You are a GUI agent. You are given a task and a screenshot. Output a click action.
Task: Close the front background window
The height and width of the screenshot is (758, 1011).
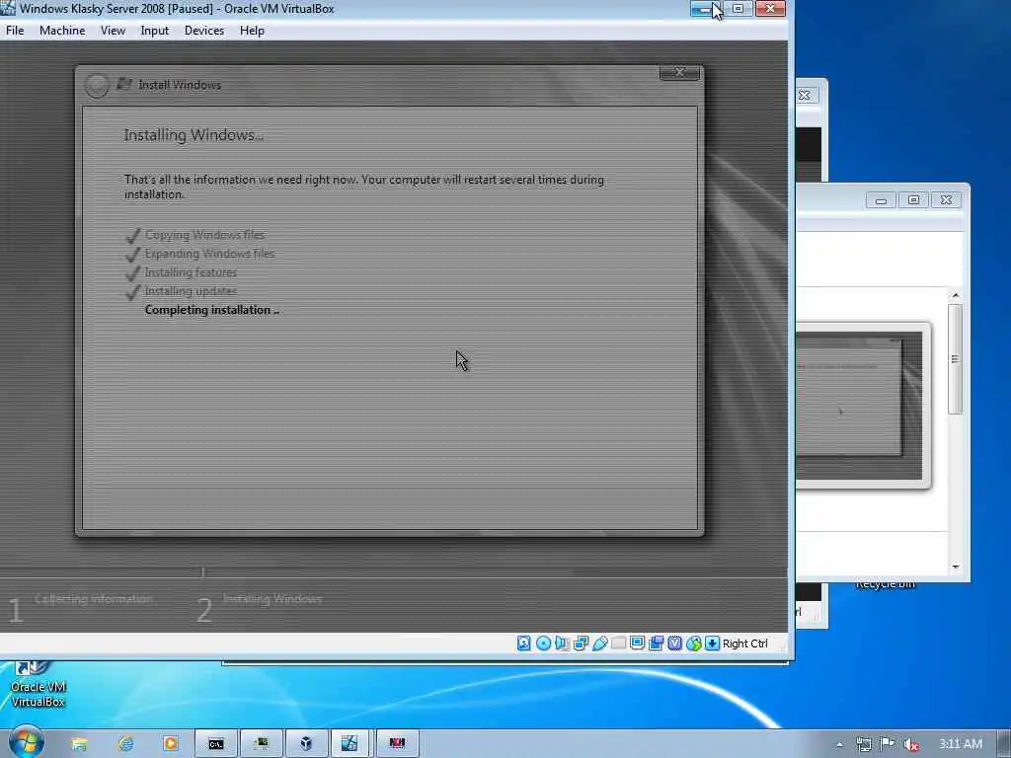pyautogui.click(x=946, y=200)
